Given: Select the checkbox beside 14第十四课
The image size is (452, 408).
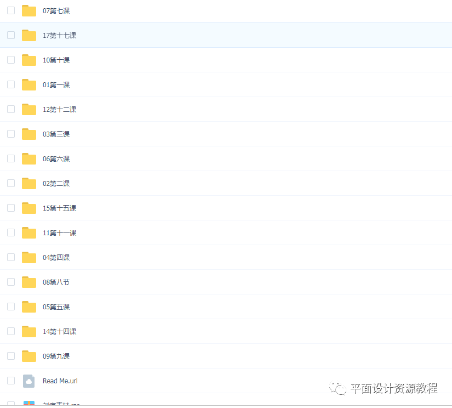Looking at the screenshot, I should (x=11, y=331).
